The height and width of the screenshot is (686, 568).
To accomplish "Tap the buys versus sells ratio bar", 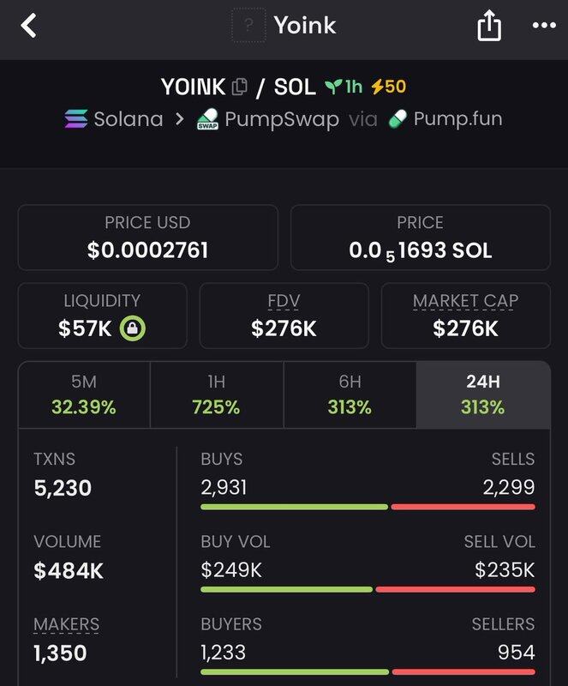I will click(368, 507).
